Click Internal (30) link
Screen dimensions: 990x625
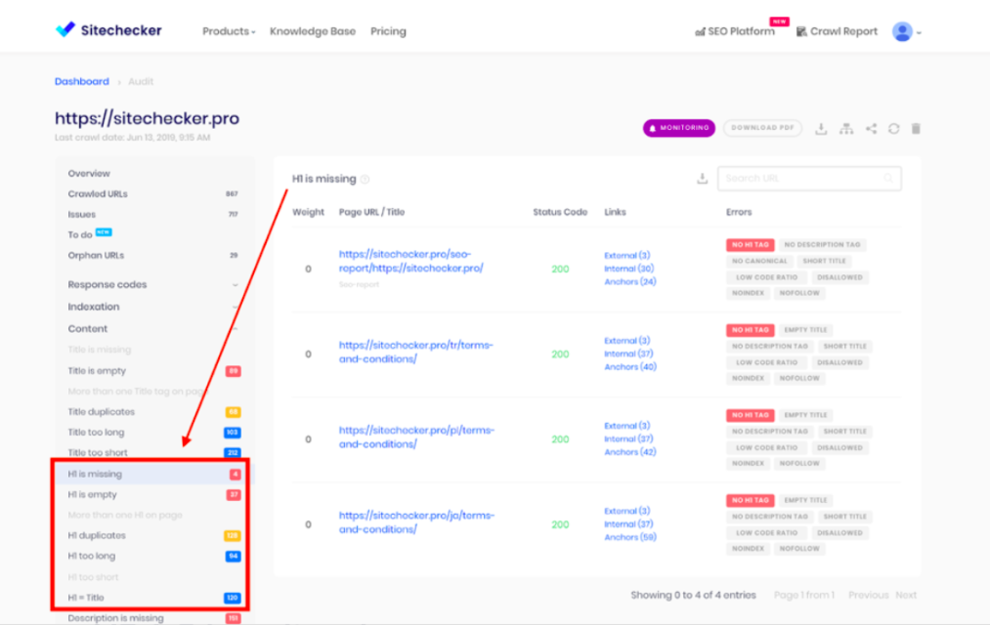[x=628, y=269]
